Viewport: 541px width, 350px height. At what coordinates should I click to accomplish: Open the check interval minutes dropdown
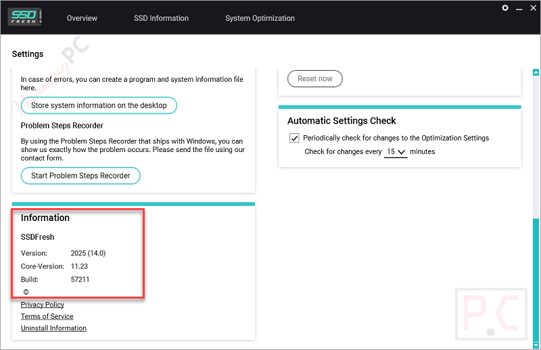pos(396,152)
